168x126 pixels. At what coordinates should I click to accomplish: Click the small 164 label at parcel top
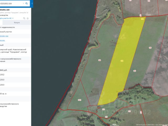pos(142,19)
